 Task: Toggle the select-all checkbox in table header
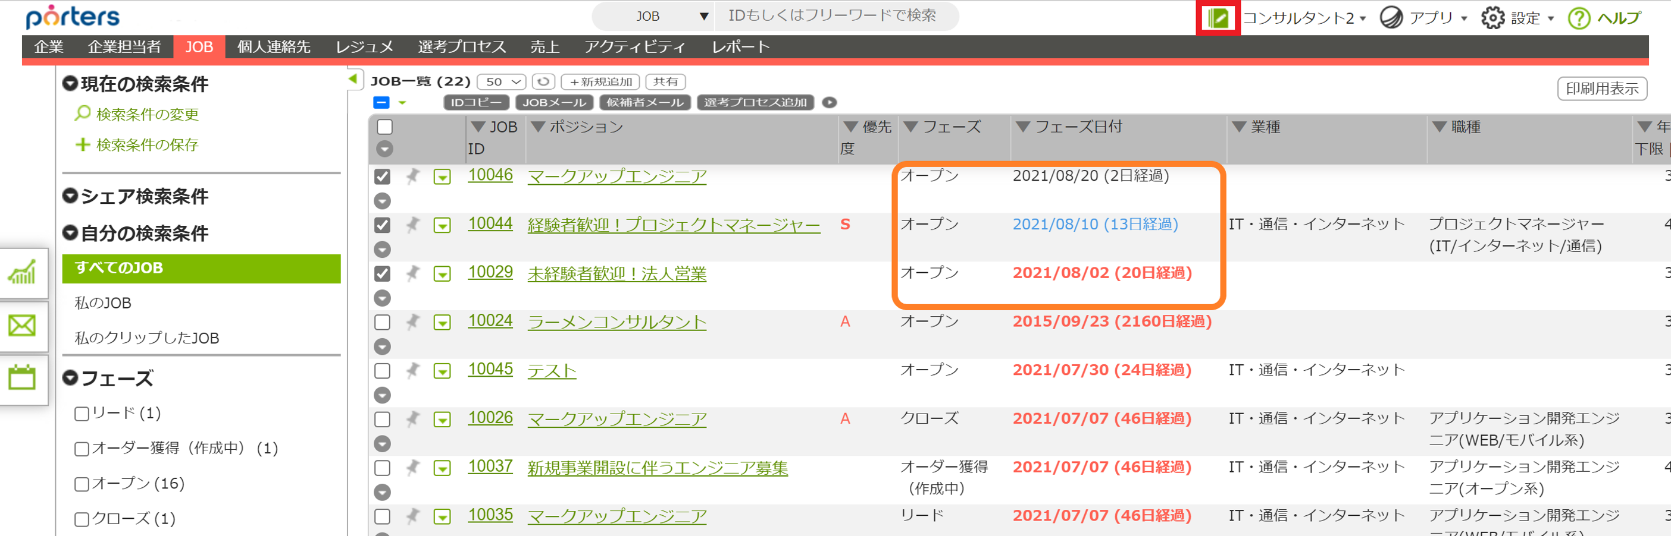tap(384, 127)
